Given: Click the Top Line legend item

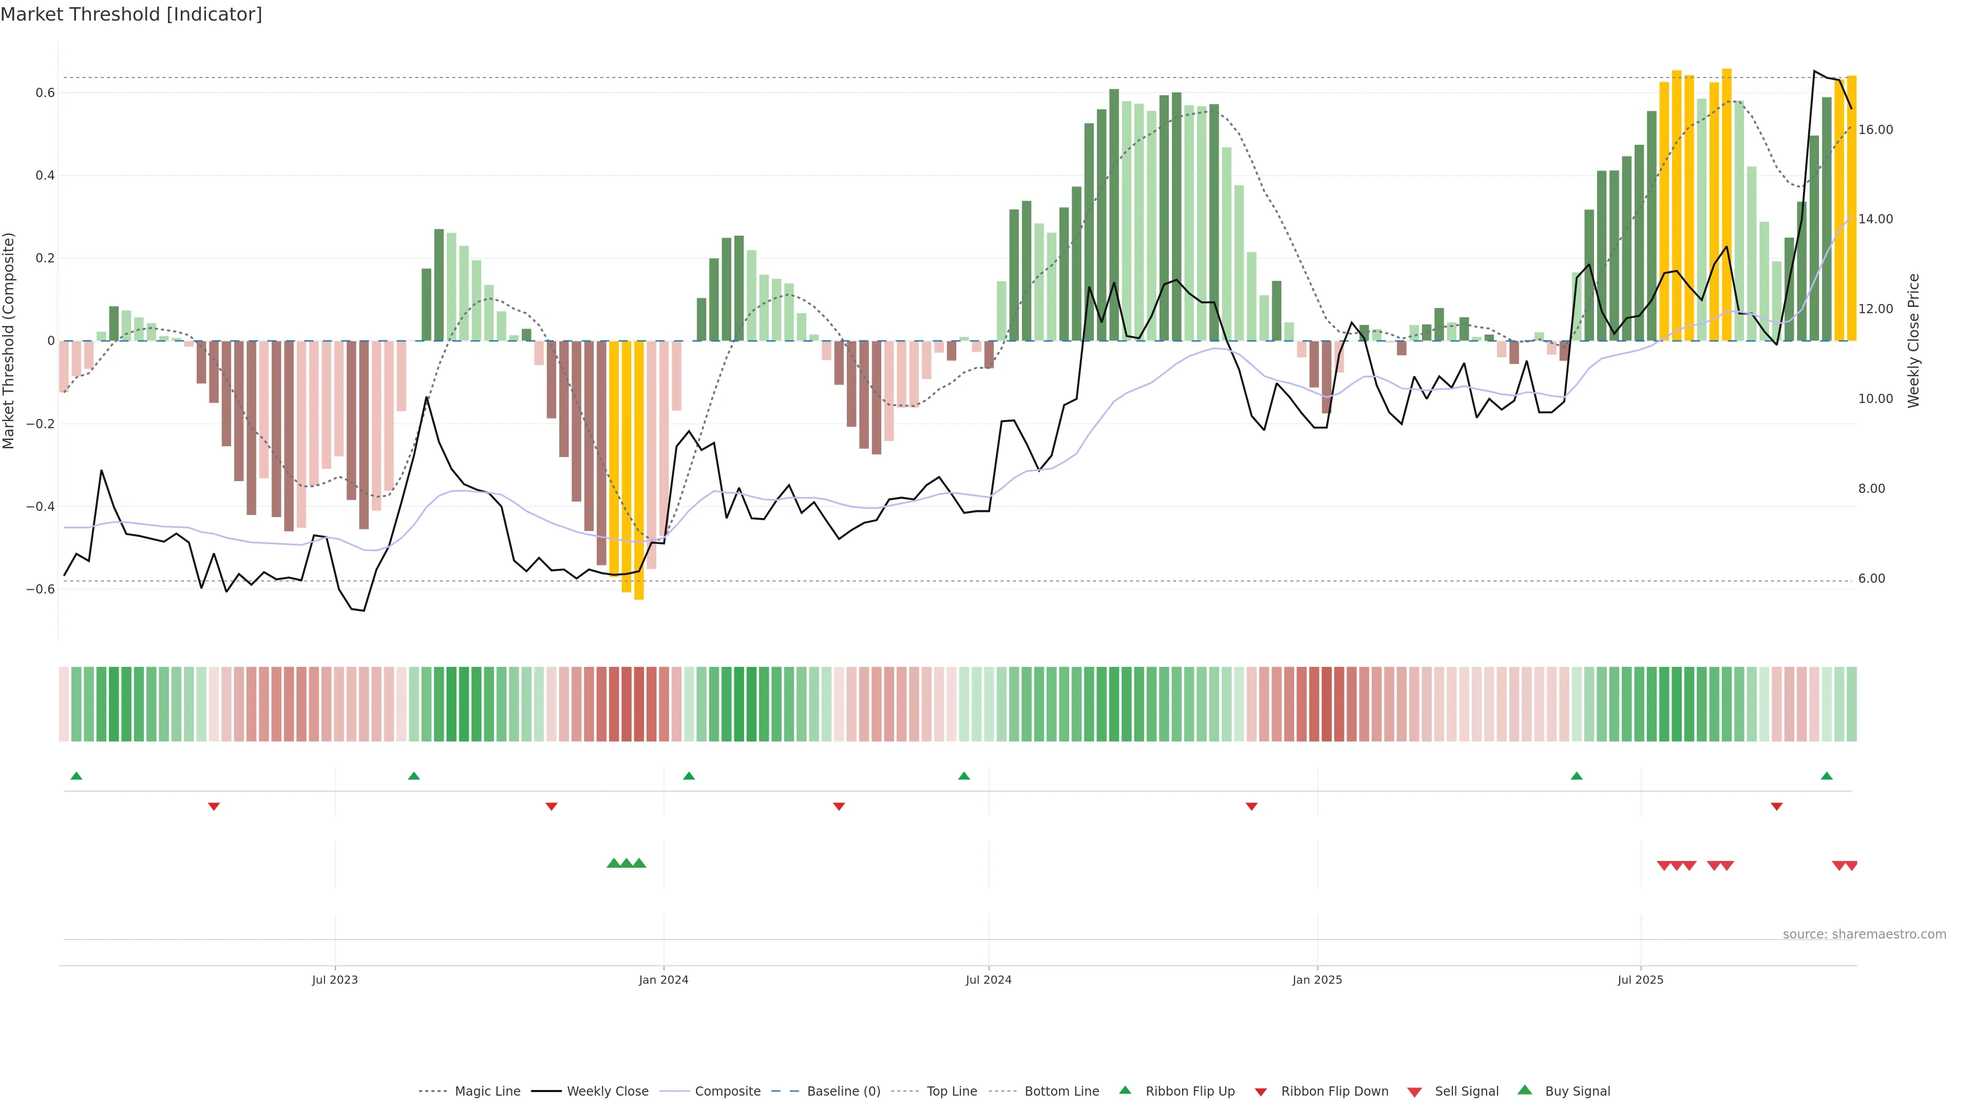Looking at the screenshot, I should (x=952, y=1092).
